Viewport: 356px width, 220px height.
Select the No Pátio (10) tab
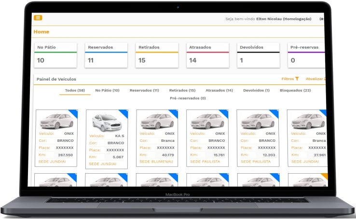point(107,90)
